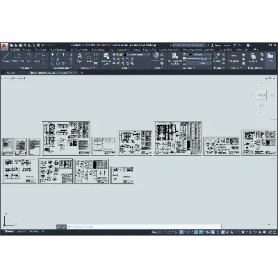Open the lineweight dropdown in Properties panel
The image size is (278, 278).
tap(199, 59)
